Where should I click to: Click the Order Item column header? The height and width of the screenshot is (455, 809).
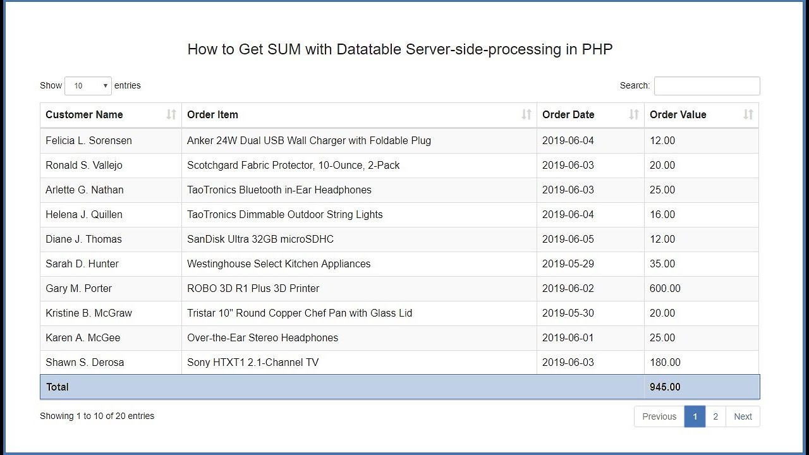coord(359,114)
